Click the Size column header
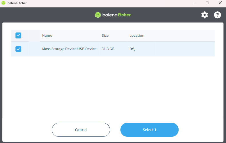Image resolution: width=226 pixels, height=143 pixels. [105, 36]
